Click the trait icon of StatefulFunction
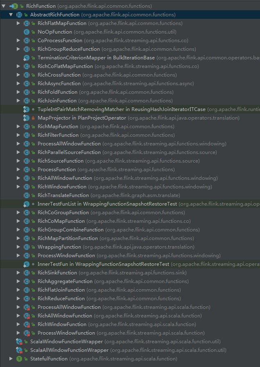The height and width of the screenshot is (367, 260). [x=19, y=358]
